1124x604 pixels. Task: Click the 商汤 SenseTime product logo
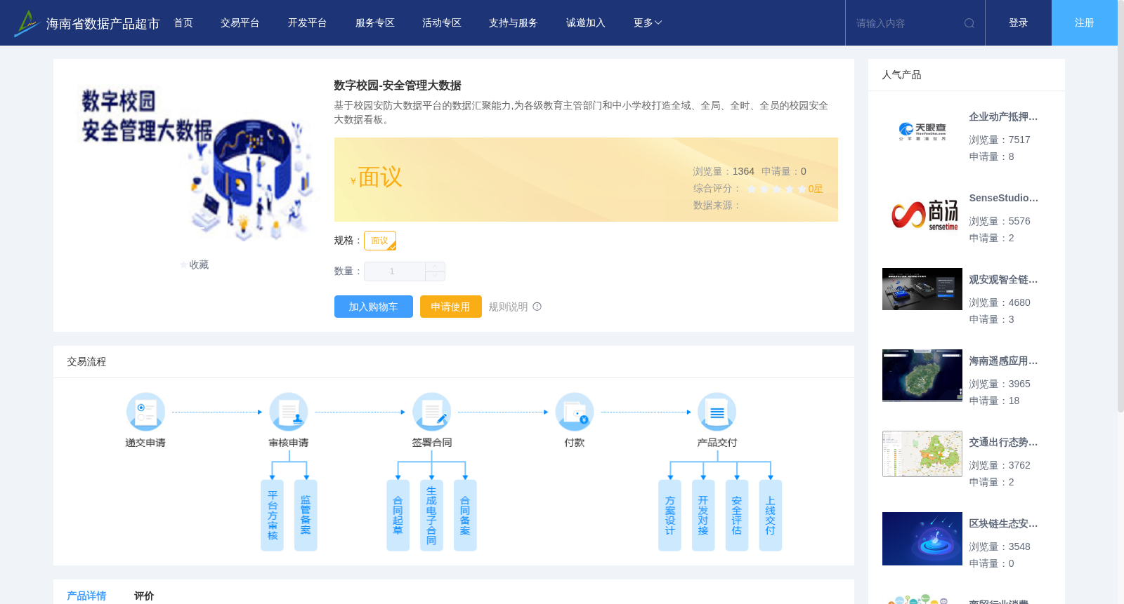click(922, 213)
